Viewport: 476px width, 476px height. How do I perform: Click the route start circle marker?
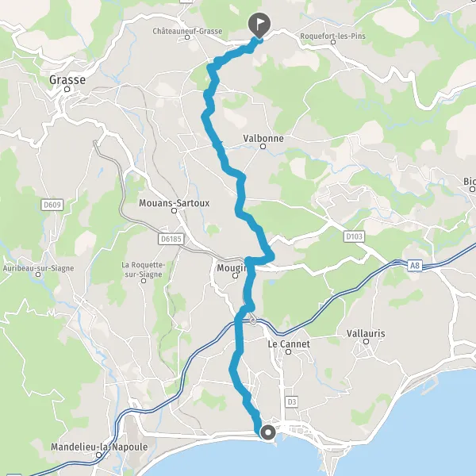[268, 432]
